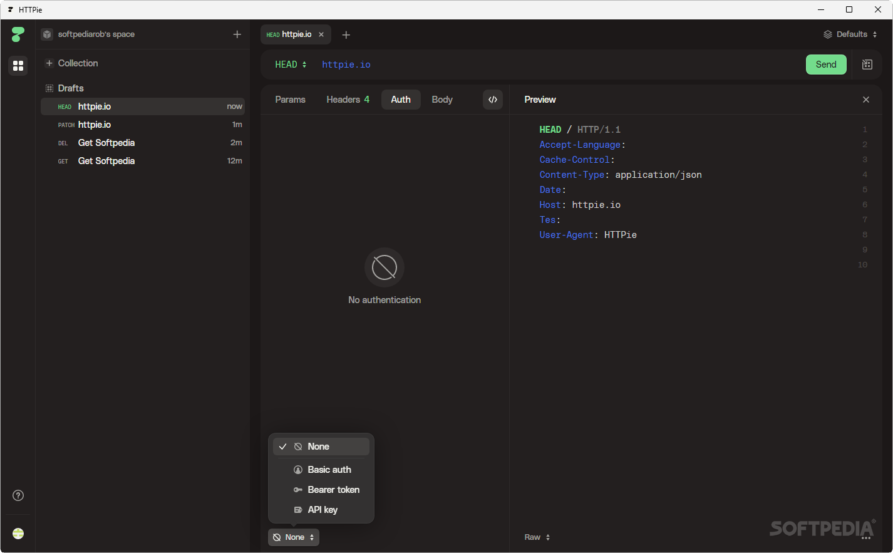This screenshot has height=553, width=893.
Task: Click the Preview panel title
Action: (540, 100)
